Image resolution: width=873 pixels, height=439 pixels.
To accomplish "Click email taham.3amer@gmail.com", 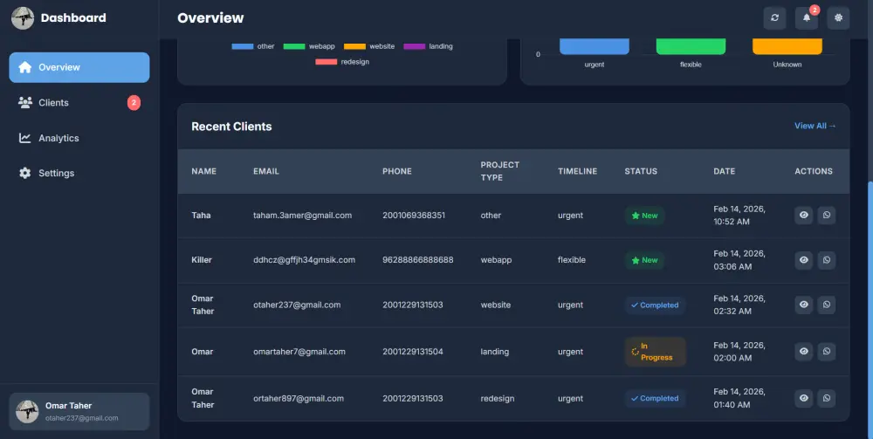I will 302,216.
